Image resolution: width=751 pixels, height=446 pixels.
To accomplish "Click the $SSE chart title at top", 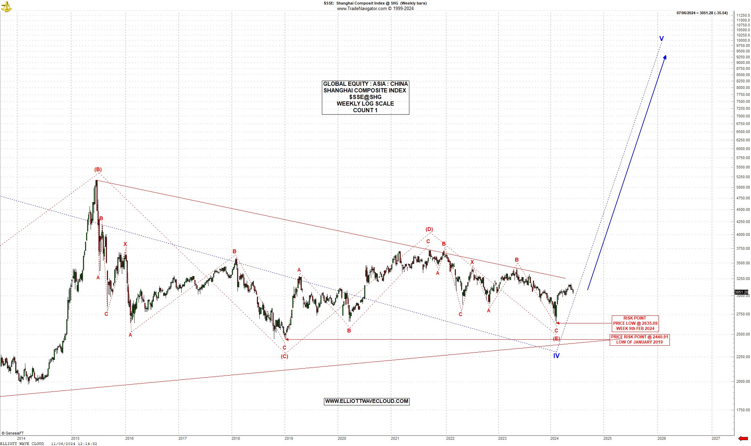I will click(375, 3).
